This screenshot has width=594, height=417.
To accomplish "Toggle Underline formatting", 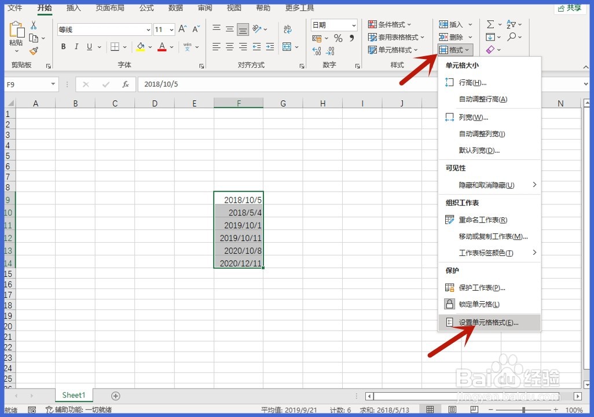I will [x=89, y=47].
